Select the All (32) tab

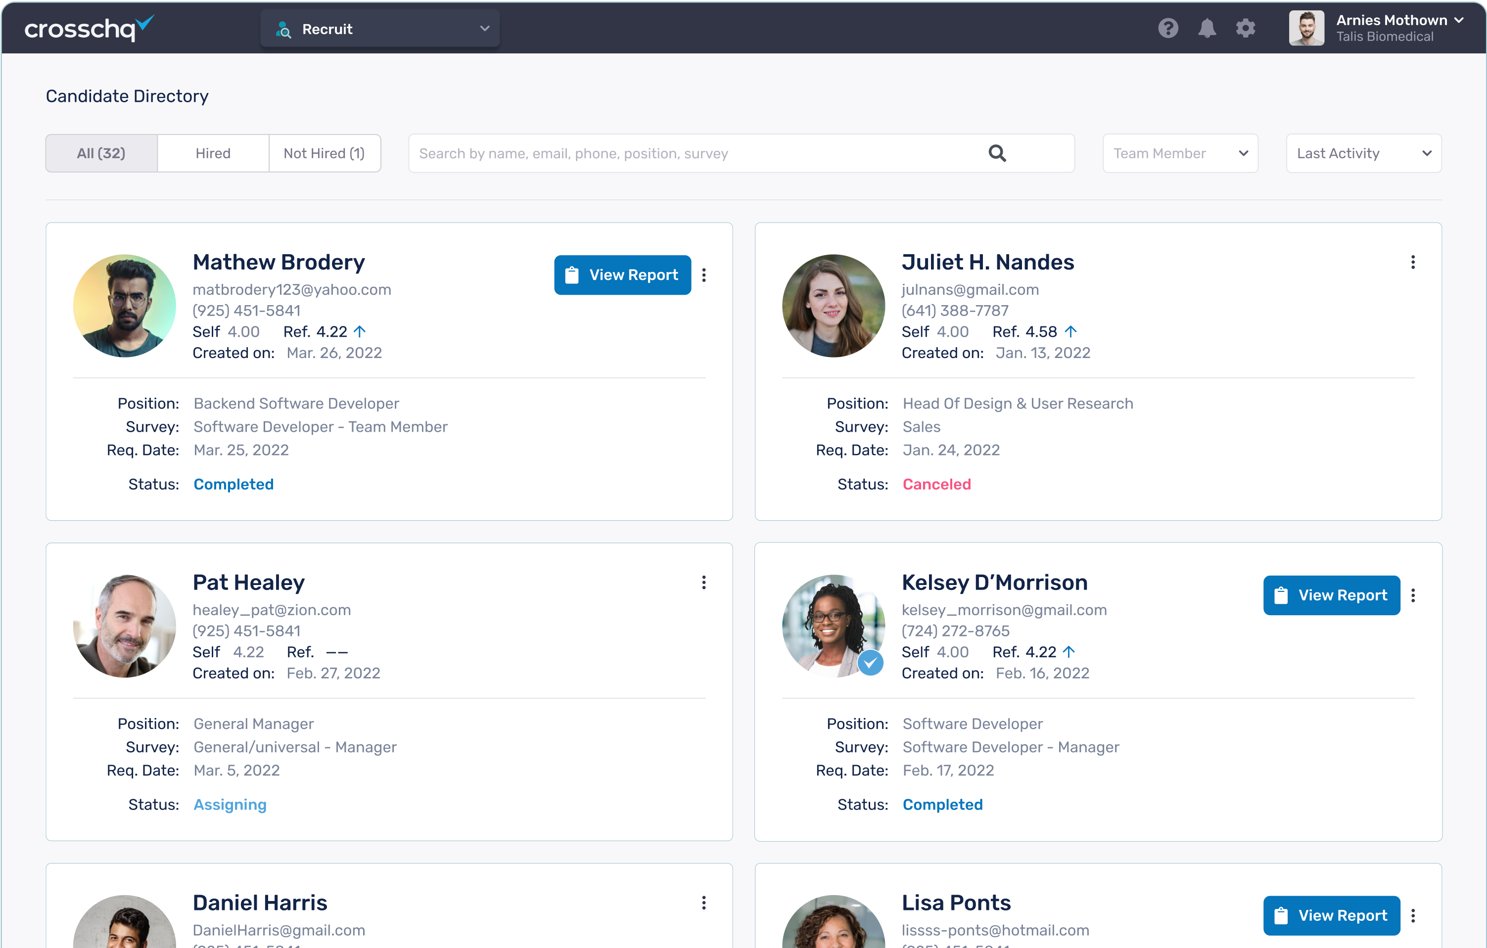[101, 153]
